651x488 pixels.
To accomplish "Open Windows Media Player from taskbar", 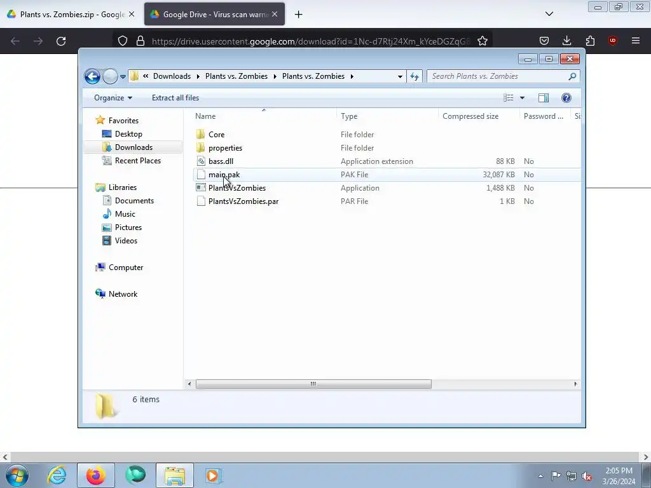I will click(213, 475).
